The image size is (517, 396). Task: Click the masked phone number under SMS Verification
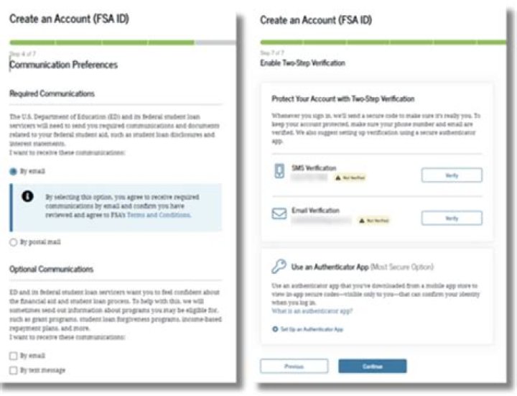pyautogui.click(x=309, y=178)
